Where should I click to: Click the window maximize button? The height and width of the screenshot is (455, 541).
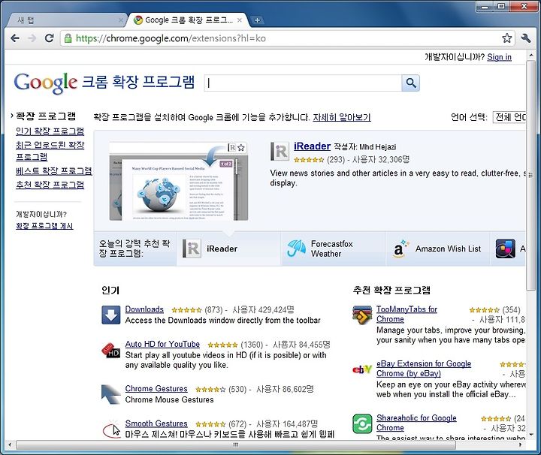coord(502,6)
